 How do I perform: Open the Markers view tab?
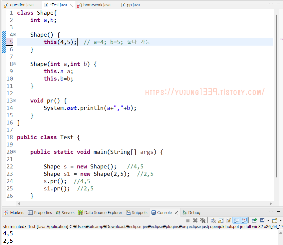pos(14,212)
